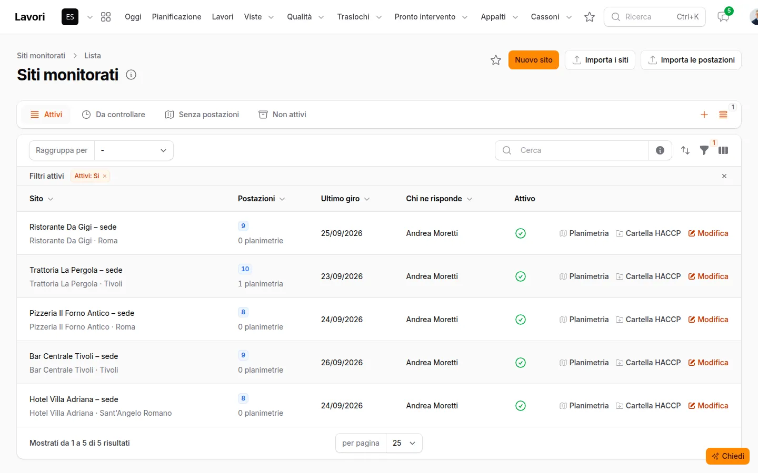Open Planimetria for Trattoria La Pergola
Screen dimensions: 758x473
coord(584,276)
